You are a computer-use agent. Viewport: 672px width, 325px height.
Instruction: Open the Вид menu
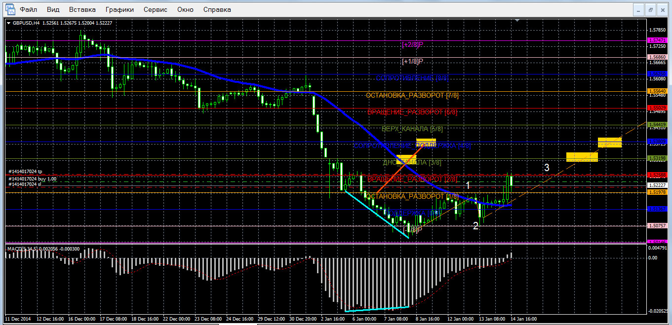tap(53, 9)
